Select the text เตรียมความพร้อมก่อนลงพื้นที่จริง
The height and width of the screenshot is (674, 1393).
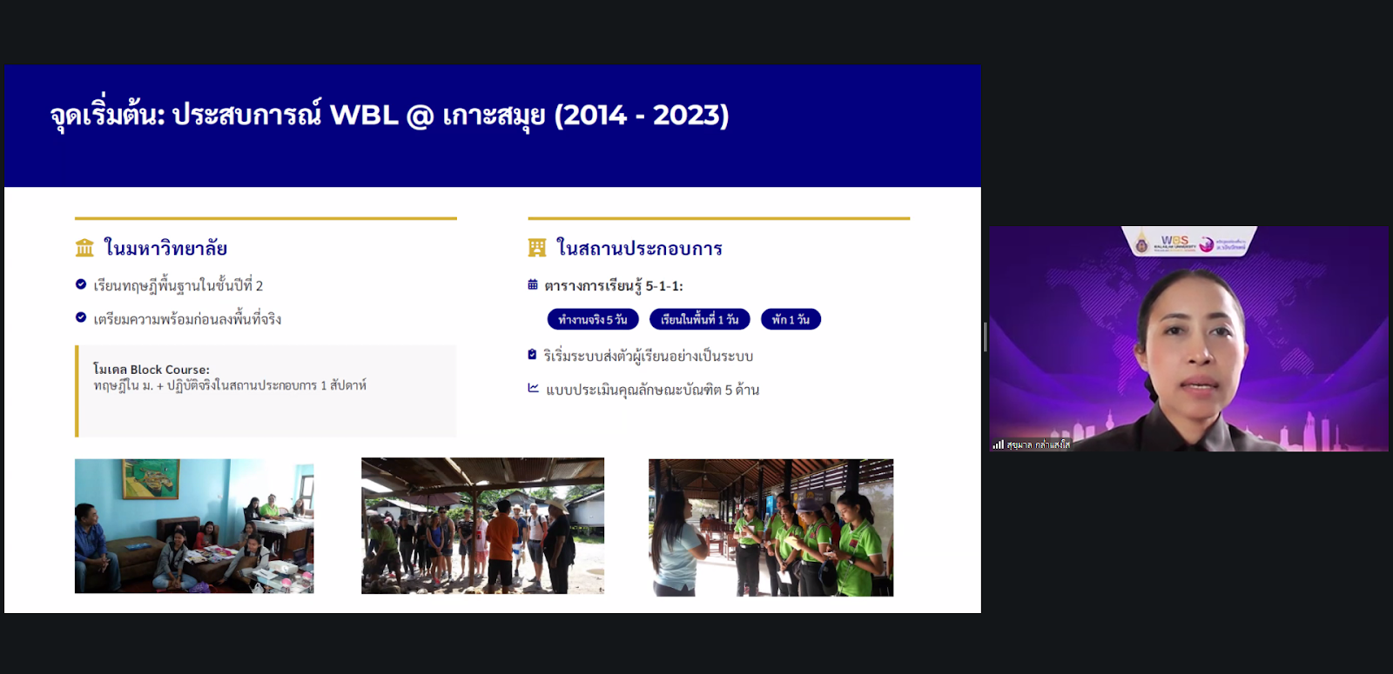tap(187, 318)
